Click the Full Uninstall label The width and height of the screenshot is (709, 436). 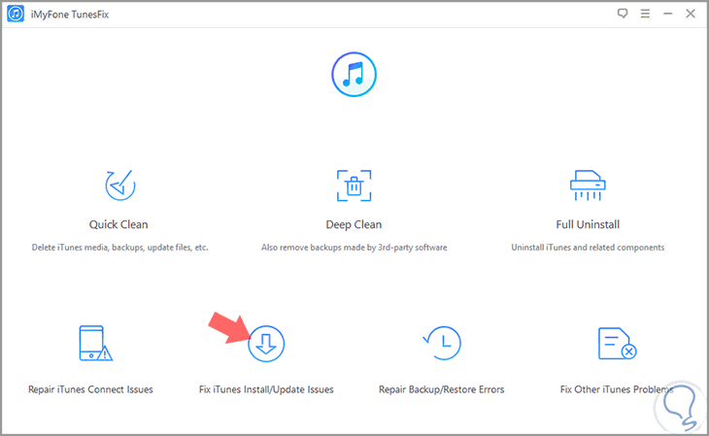tap(588, 224)
